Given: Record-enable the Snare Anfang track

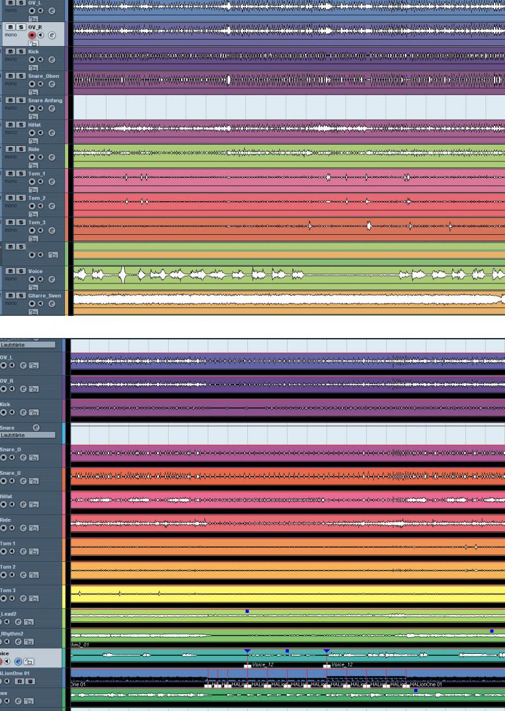Looking at the screenshot, I should (x=32, y=108).
